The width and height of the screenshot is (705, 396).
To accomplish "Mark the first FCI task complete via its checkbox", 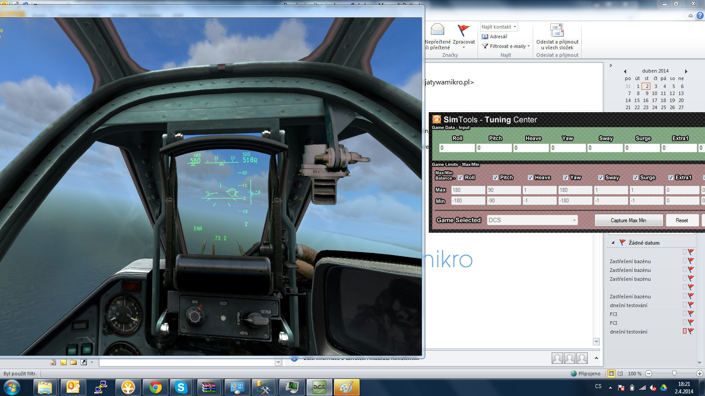I will point(685,314).
